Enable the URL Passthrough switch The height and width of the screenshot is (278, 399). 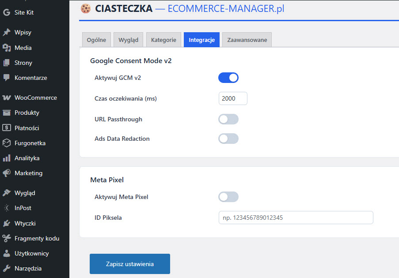(x=228, y=119)
